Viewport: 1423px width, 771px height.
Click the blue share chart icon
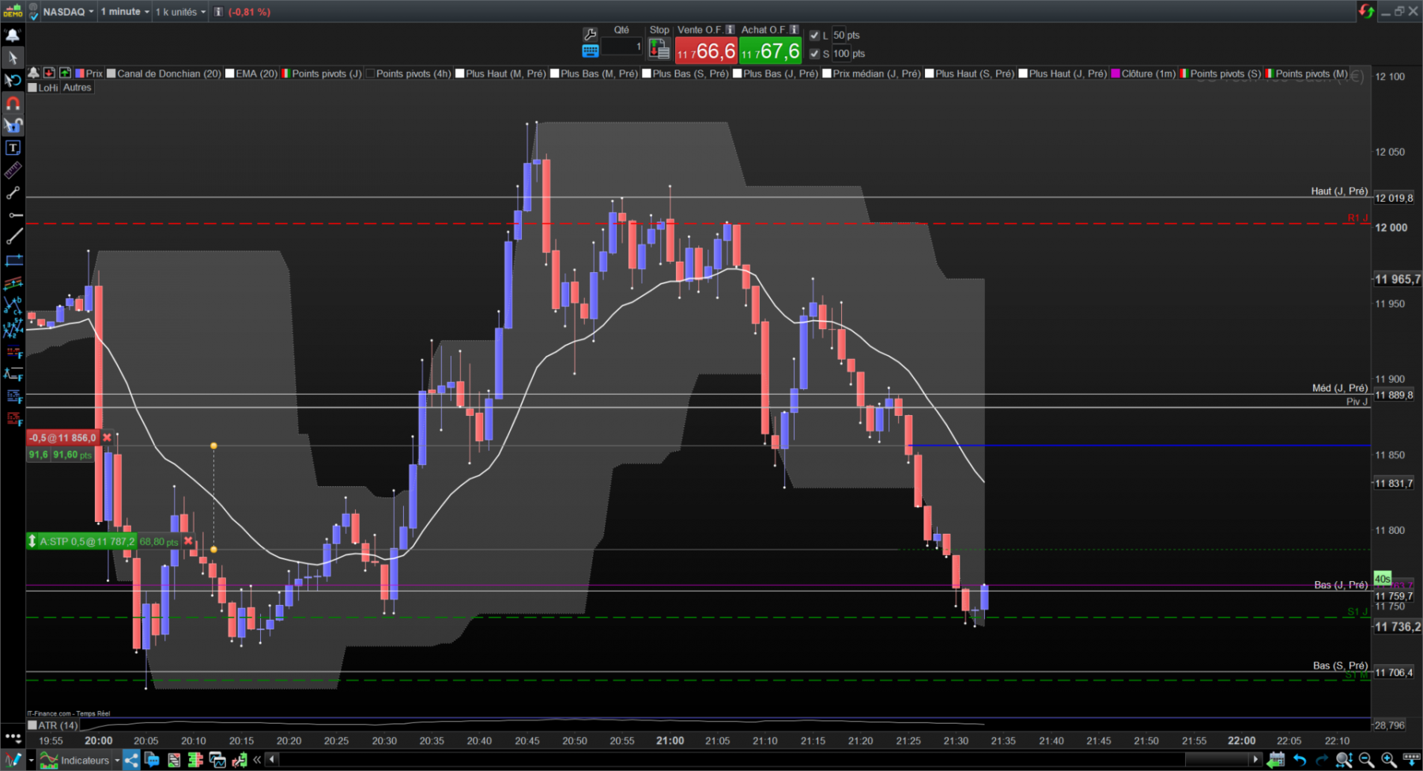[x=131, y=760]
